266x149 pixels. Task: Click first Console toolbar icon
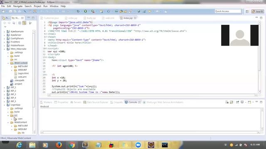coord(227,102)
